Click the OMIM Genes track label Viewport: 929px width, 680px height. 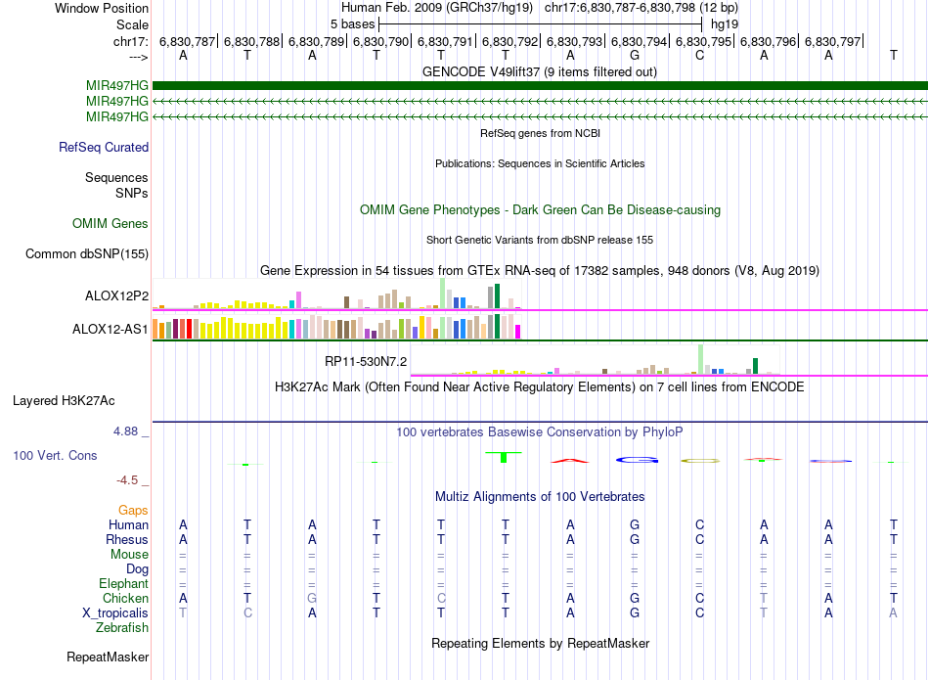(x=111, y=223)
